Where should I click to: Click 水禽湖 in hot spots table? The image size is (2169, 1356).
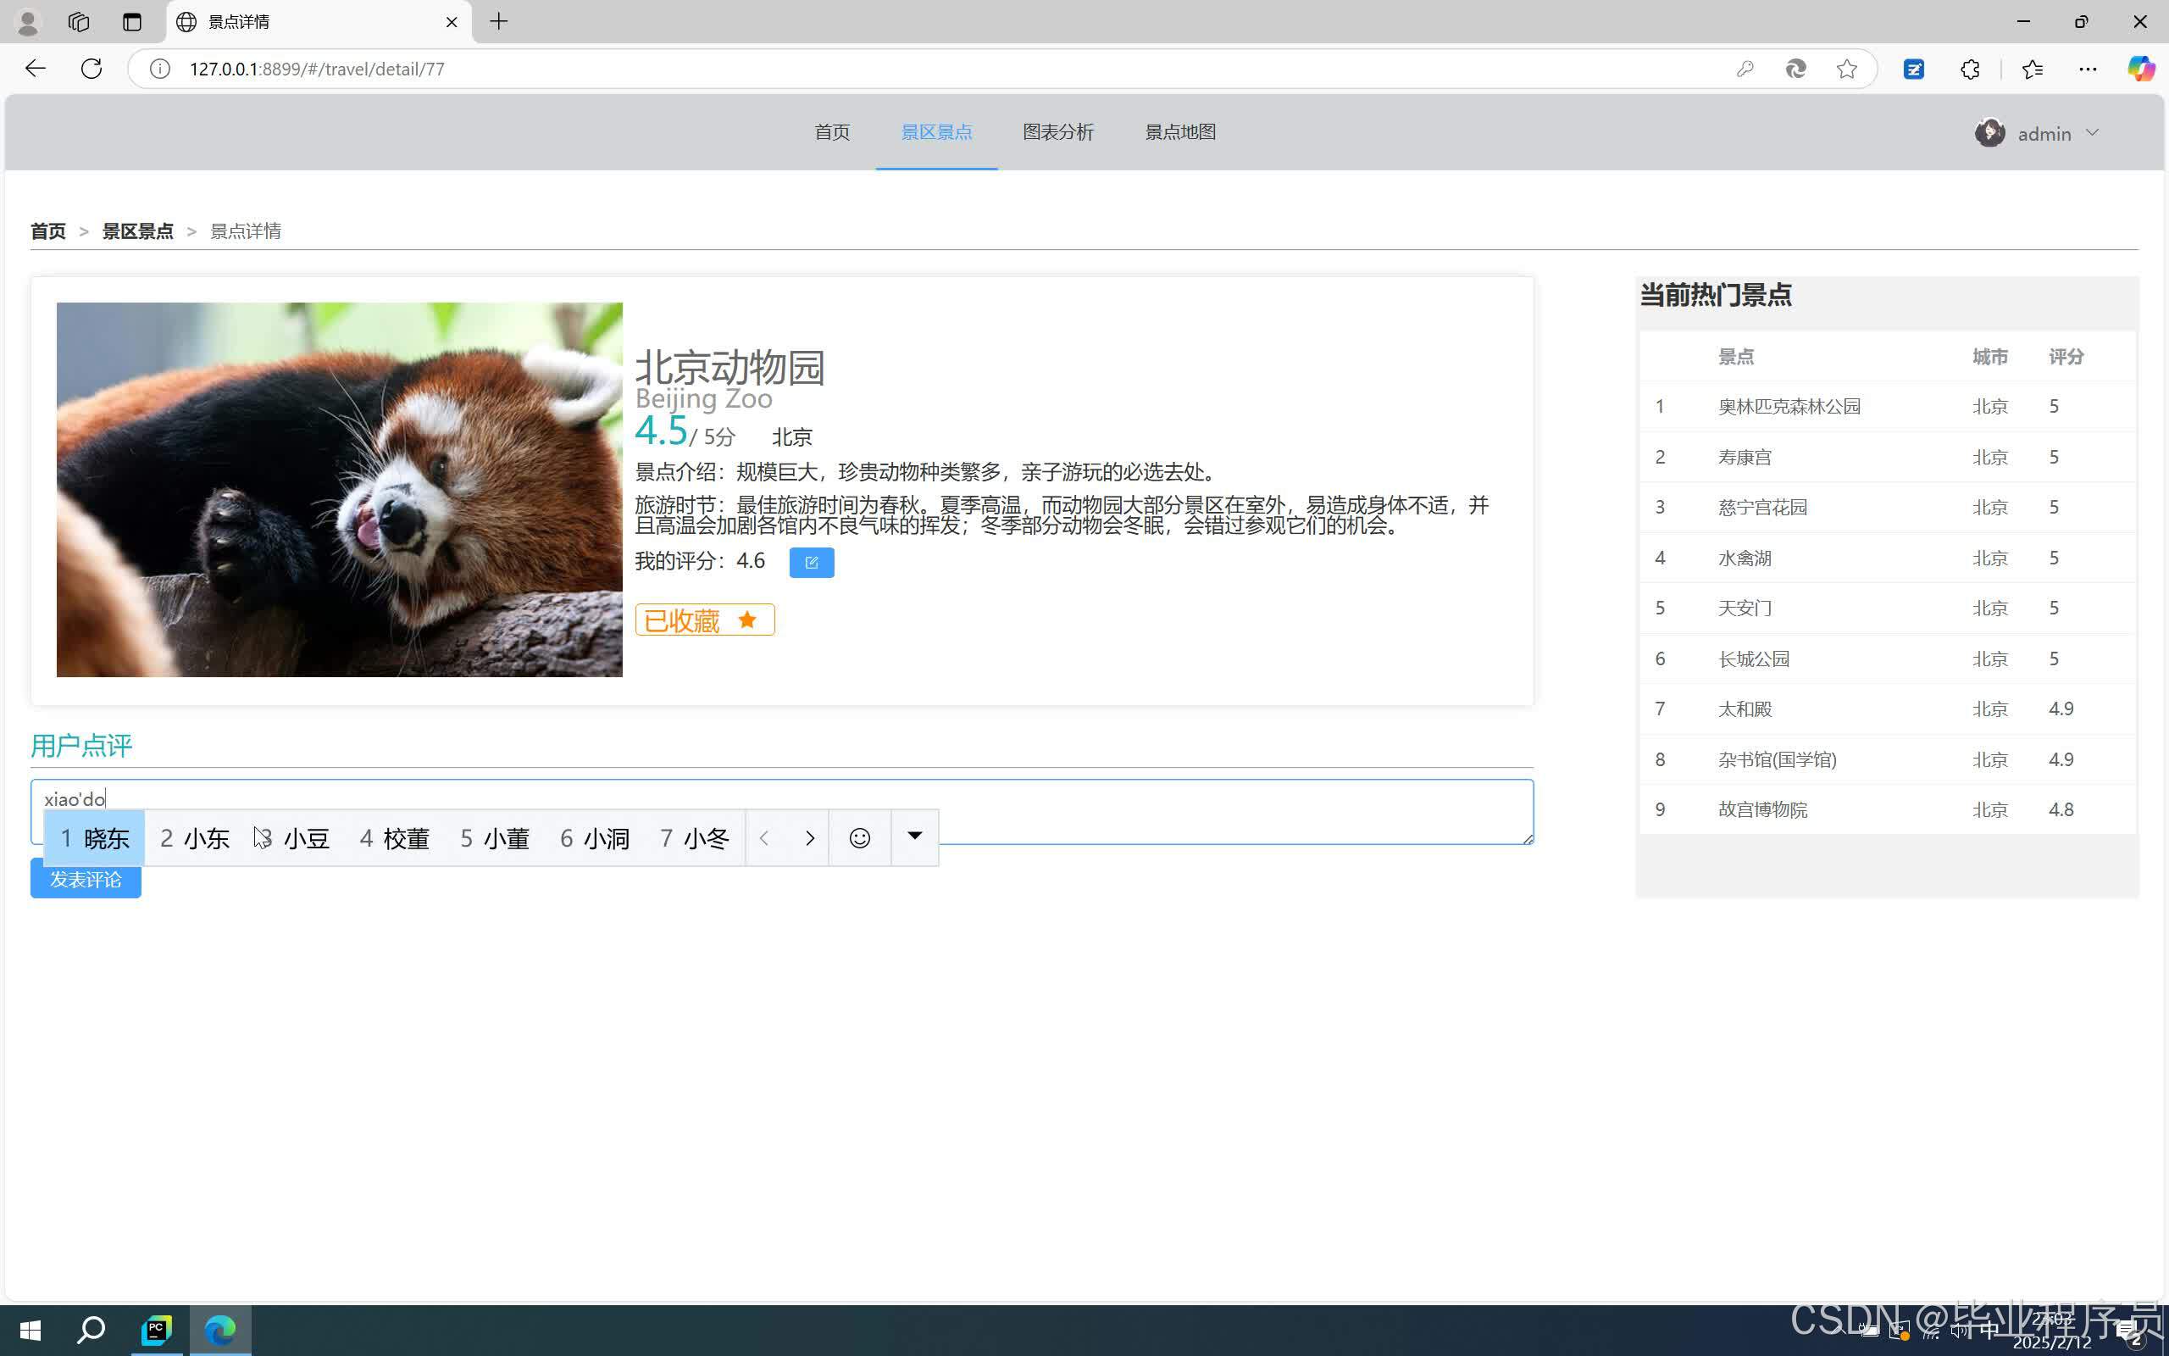pyautogui.click(x=1745, y=558)
